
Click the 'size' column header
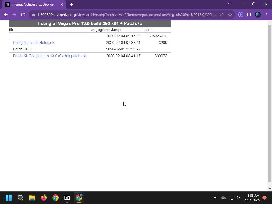coord(148,30)
